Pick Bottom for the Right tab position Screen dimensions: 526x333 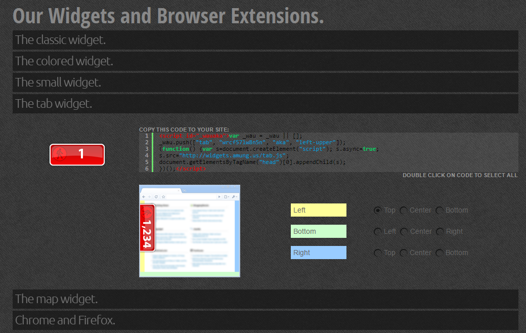pos(440,253)
